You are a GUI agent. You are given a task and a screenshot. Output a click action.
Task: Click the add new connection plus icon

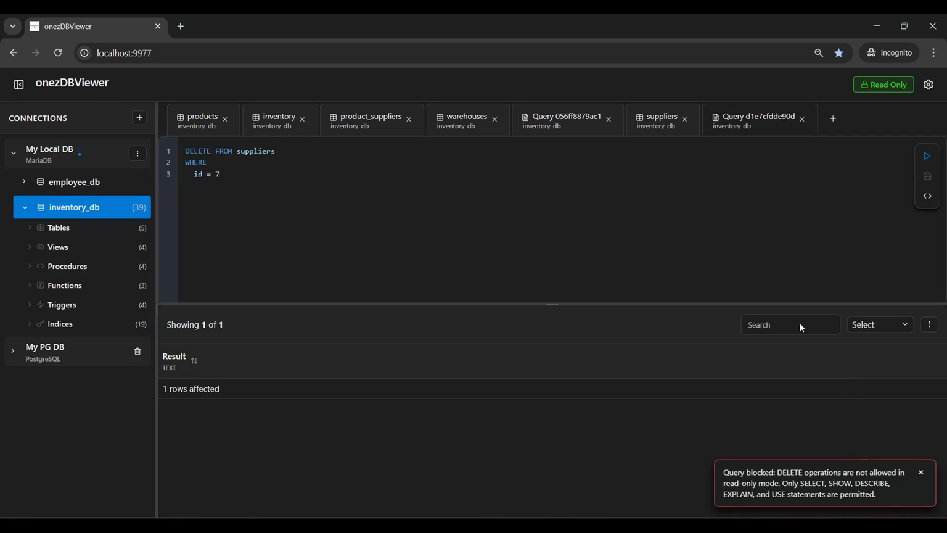coord(139,117)
